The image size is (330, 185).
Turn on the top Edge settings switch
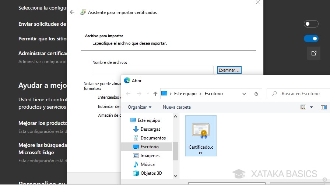coord(311,24)
